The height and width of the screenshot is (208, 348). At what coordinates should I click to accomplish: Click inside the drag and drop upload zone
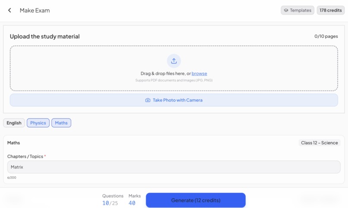tap(174, 68)
